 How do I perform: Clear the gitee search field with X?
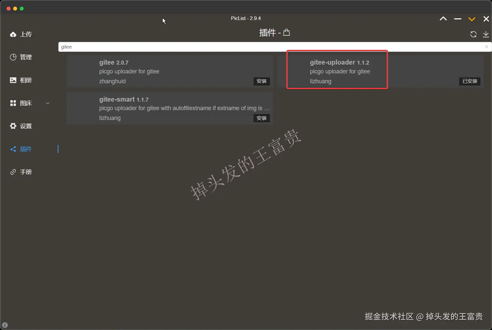coord(486,47)
